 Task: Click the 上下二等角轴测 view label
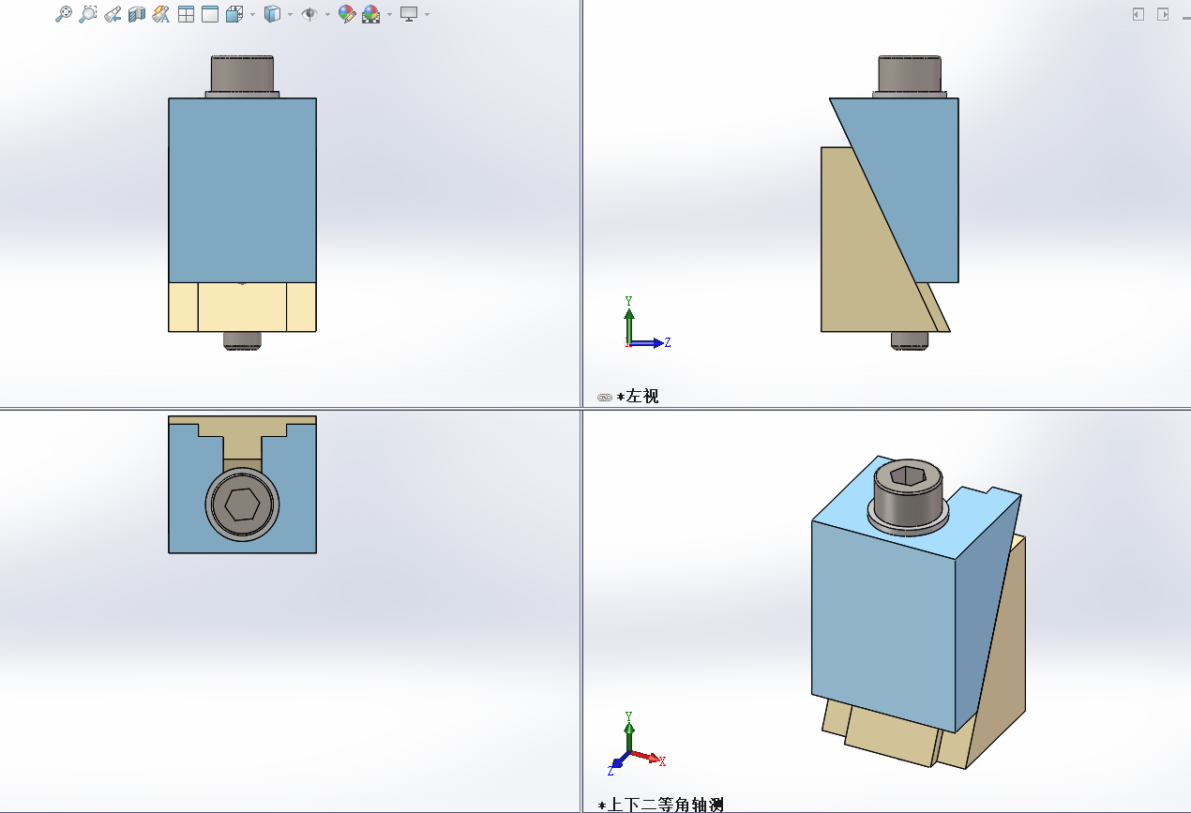(666, 805)
